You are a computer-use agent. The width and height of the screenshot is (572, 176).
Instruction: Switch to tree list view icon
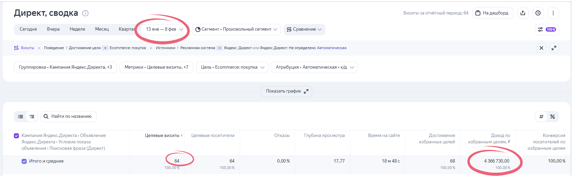coord(32,116)
